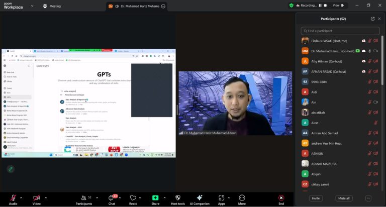Open the Chat panel
386x207 pixels.
click(x=112, y=198)
